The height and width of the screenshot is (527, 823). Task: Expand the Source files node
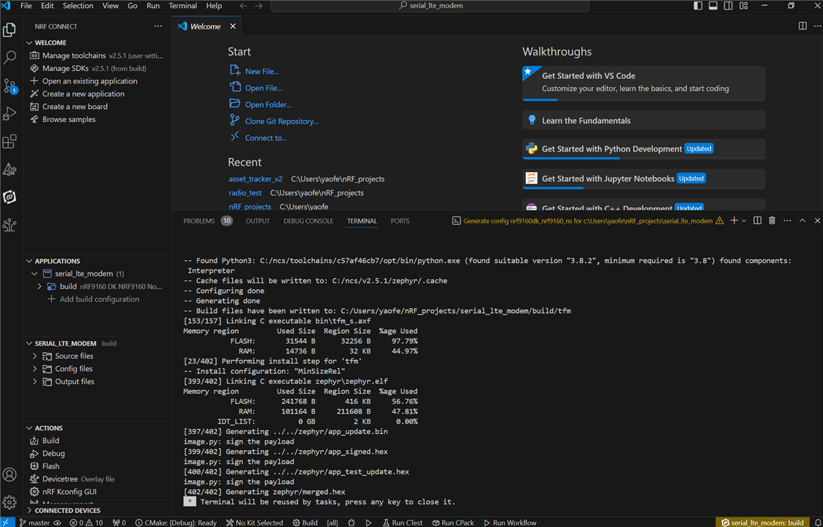[34, 356]
